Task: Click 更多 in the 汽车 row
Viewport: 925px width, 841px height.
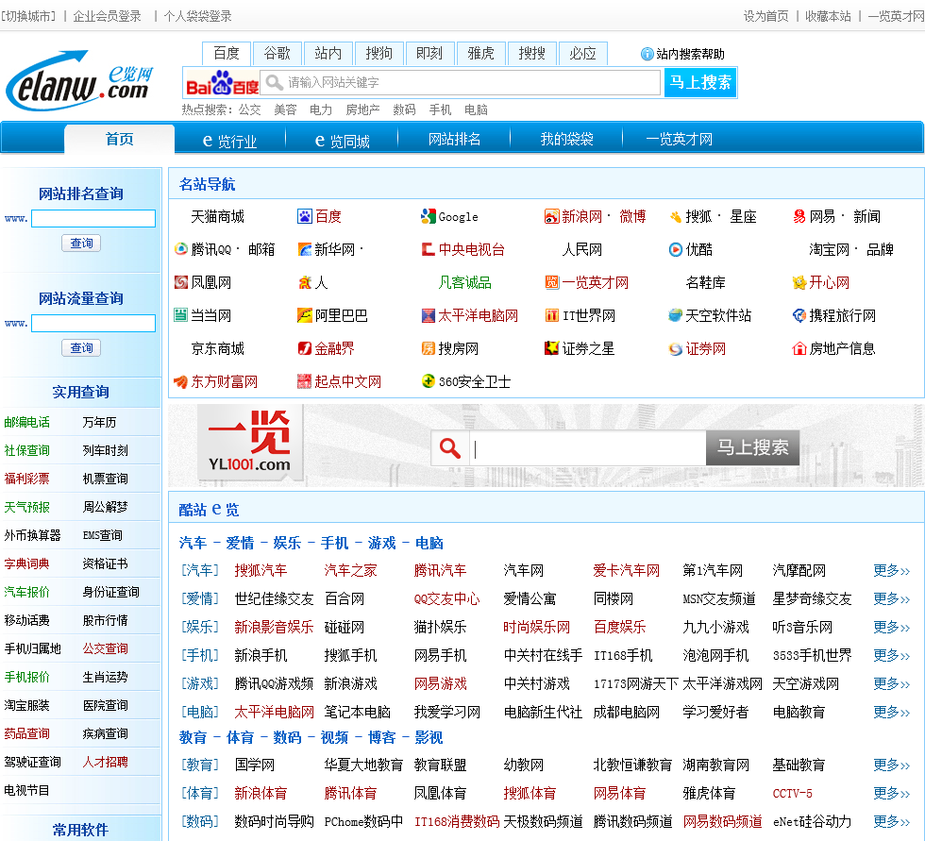Action: pyautogui.click(x=891, y=570)
